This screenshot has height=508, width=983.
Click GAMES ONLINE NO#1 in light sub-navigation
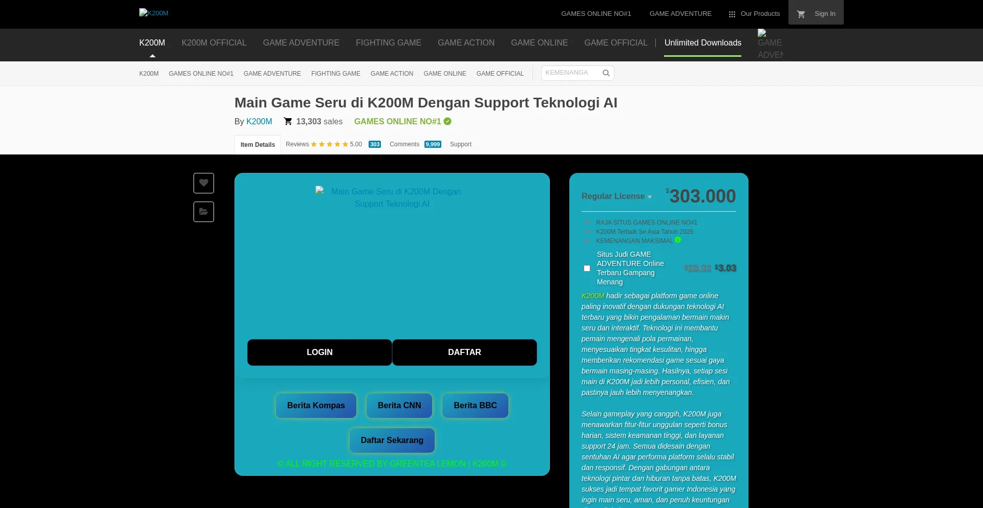click(x=201, y=74)
